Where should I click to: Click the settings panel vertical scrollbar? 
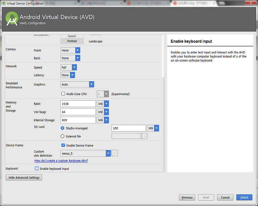163,124
